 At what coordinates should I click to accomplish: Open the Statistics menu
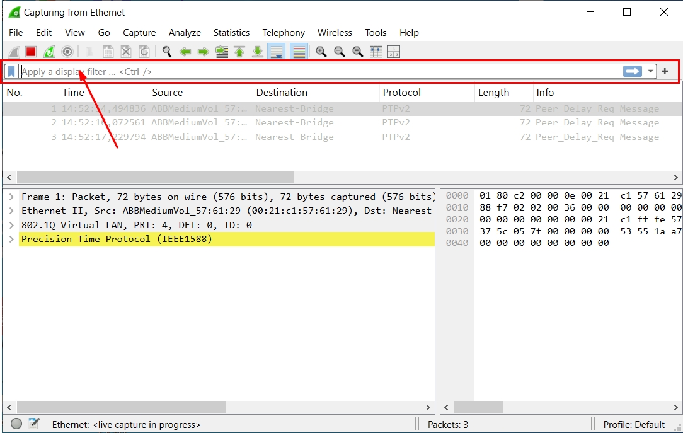click(231, 32)
